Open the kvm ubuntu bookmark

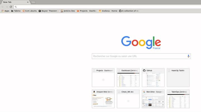coord(29,11)
